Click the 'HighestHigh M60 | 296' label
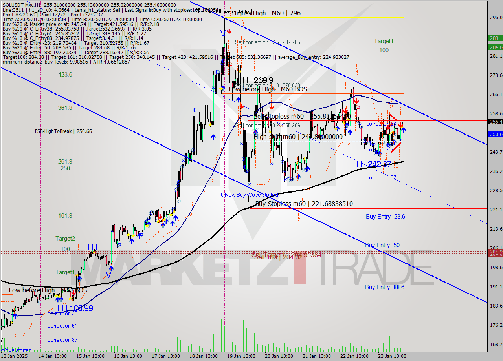The width and height of the screenshot is (503, 361). pos(266,13)
